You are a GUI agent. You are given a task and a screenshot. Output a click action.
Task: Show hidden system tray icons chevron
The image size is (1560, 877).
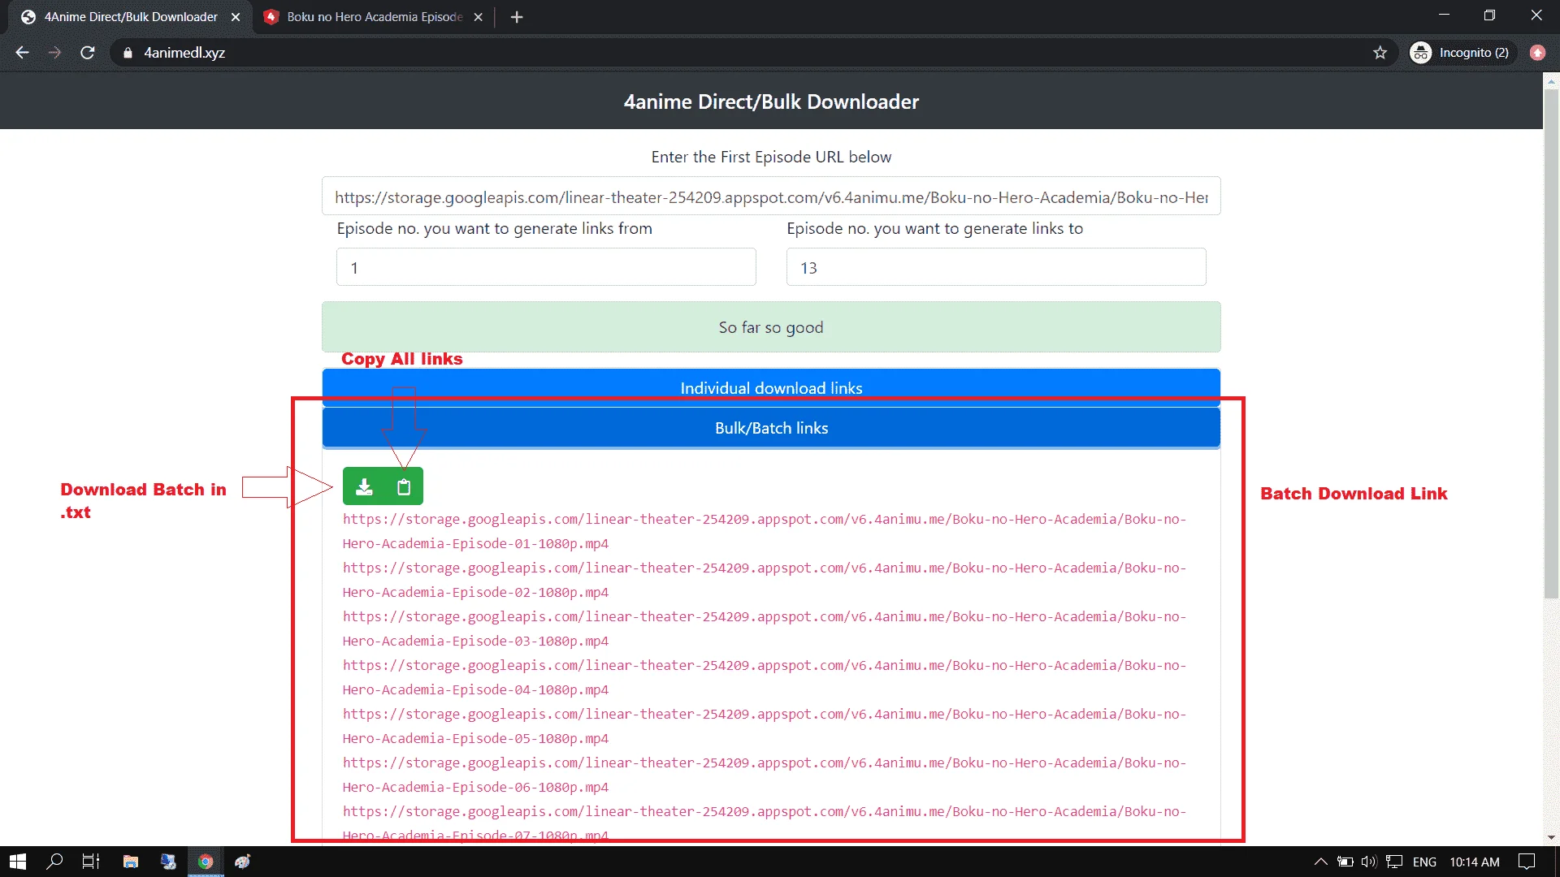tap(1320, 862)
